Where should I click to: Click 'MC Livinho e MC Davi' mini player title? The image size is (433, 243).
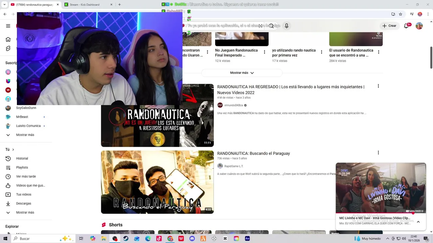coord(375,218)
